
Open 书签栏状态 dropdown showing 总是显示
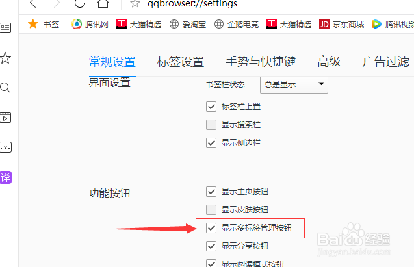(x=294, y=84)
